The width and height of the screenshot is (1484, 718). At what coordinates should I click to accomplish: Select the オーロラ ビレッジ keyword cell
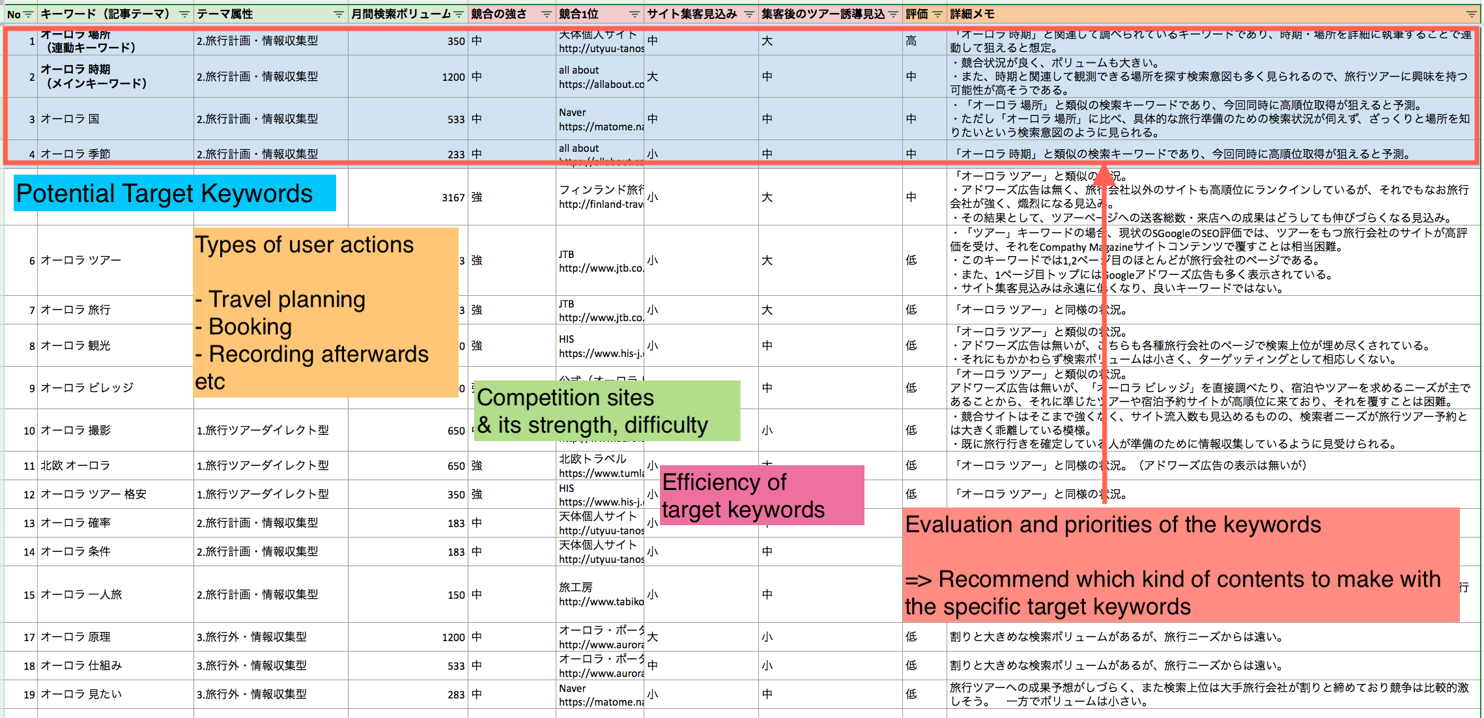[115, 388]
